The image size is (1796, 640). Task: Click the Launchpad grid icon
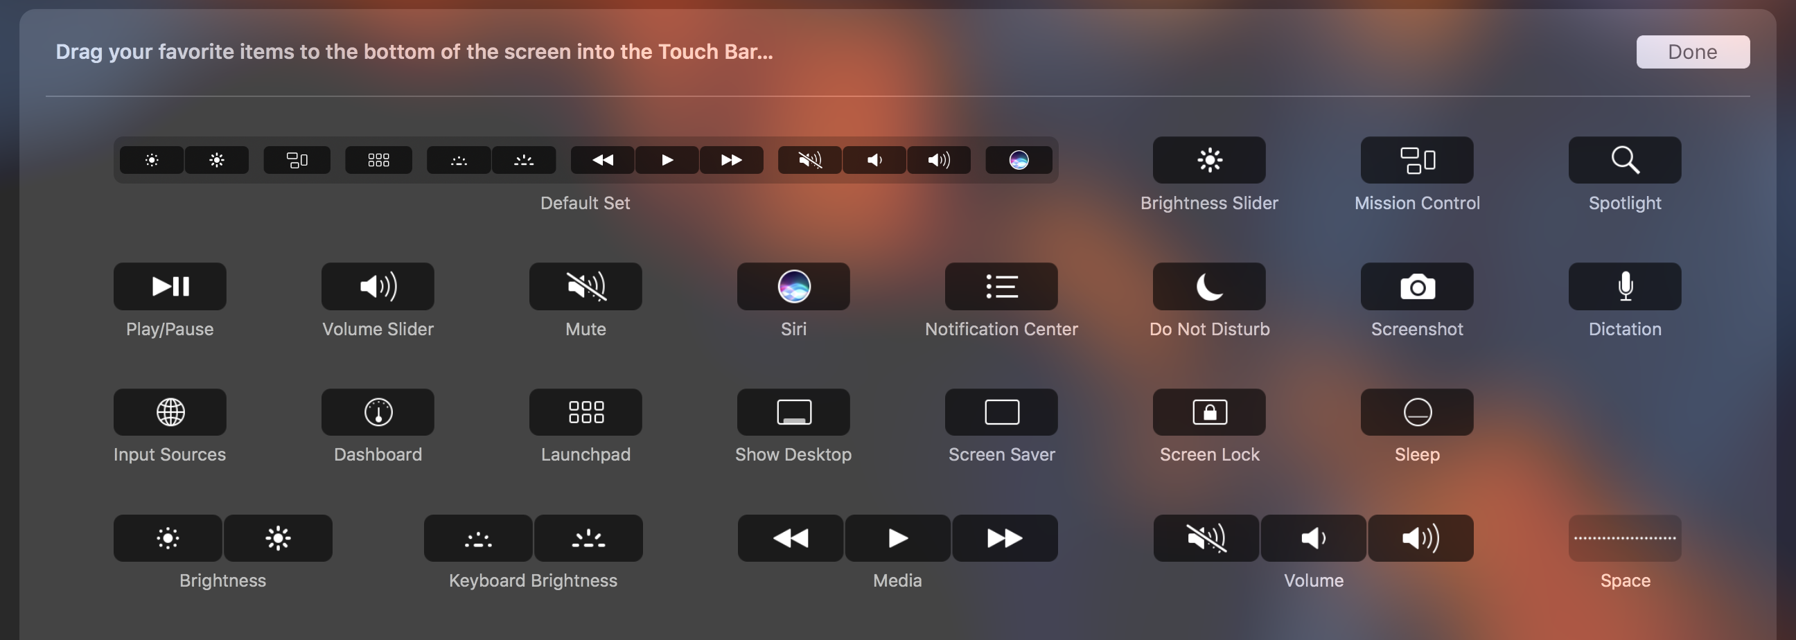coord(585,412)
